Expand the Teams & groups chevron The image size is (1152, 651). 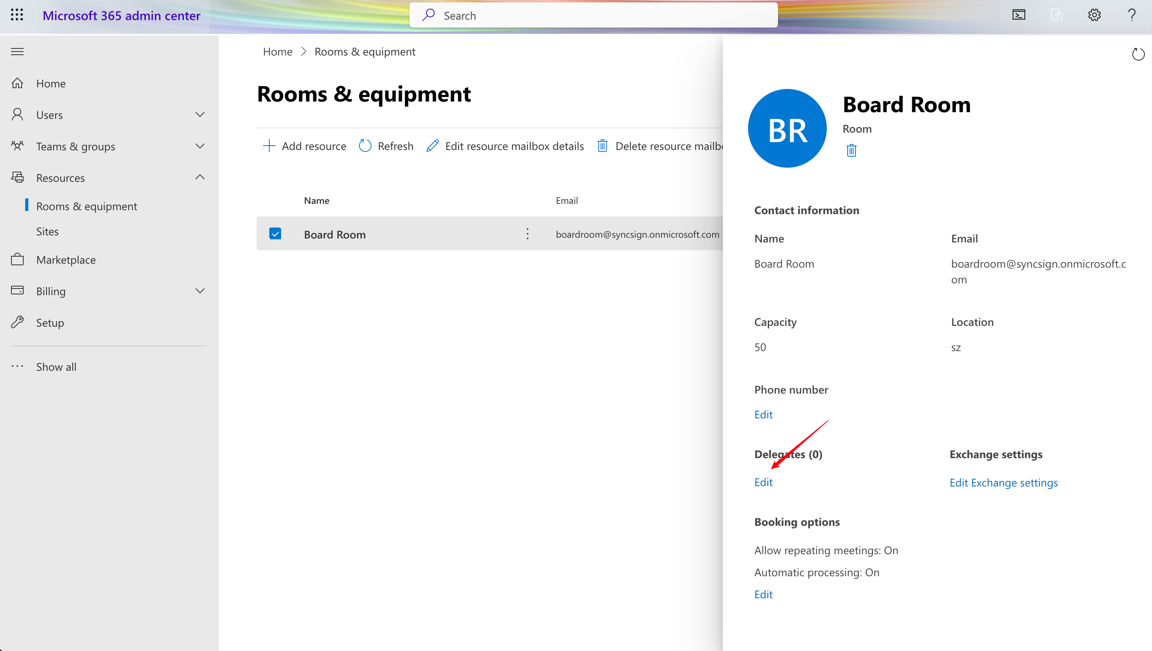(200, 146)
